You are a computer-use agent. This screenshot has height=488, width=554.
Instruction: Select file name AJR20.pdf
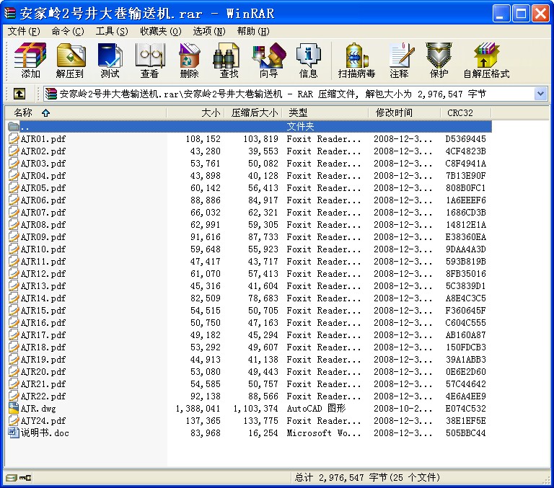(43, 372)
